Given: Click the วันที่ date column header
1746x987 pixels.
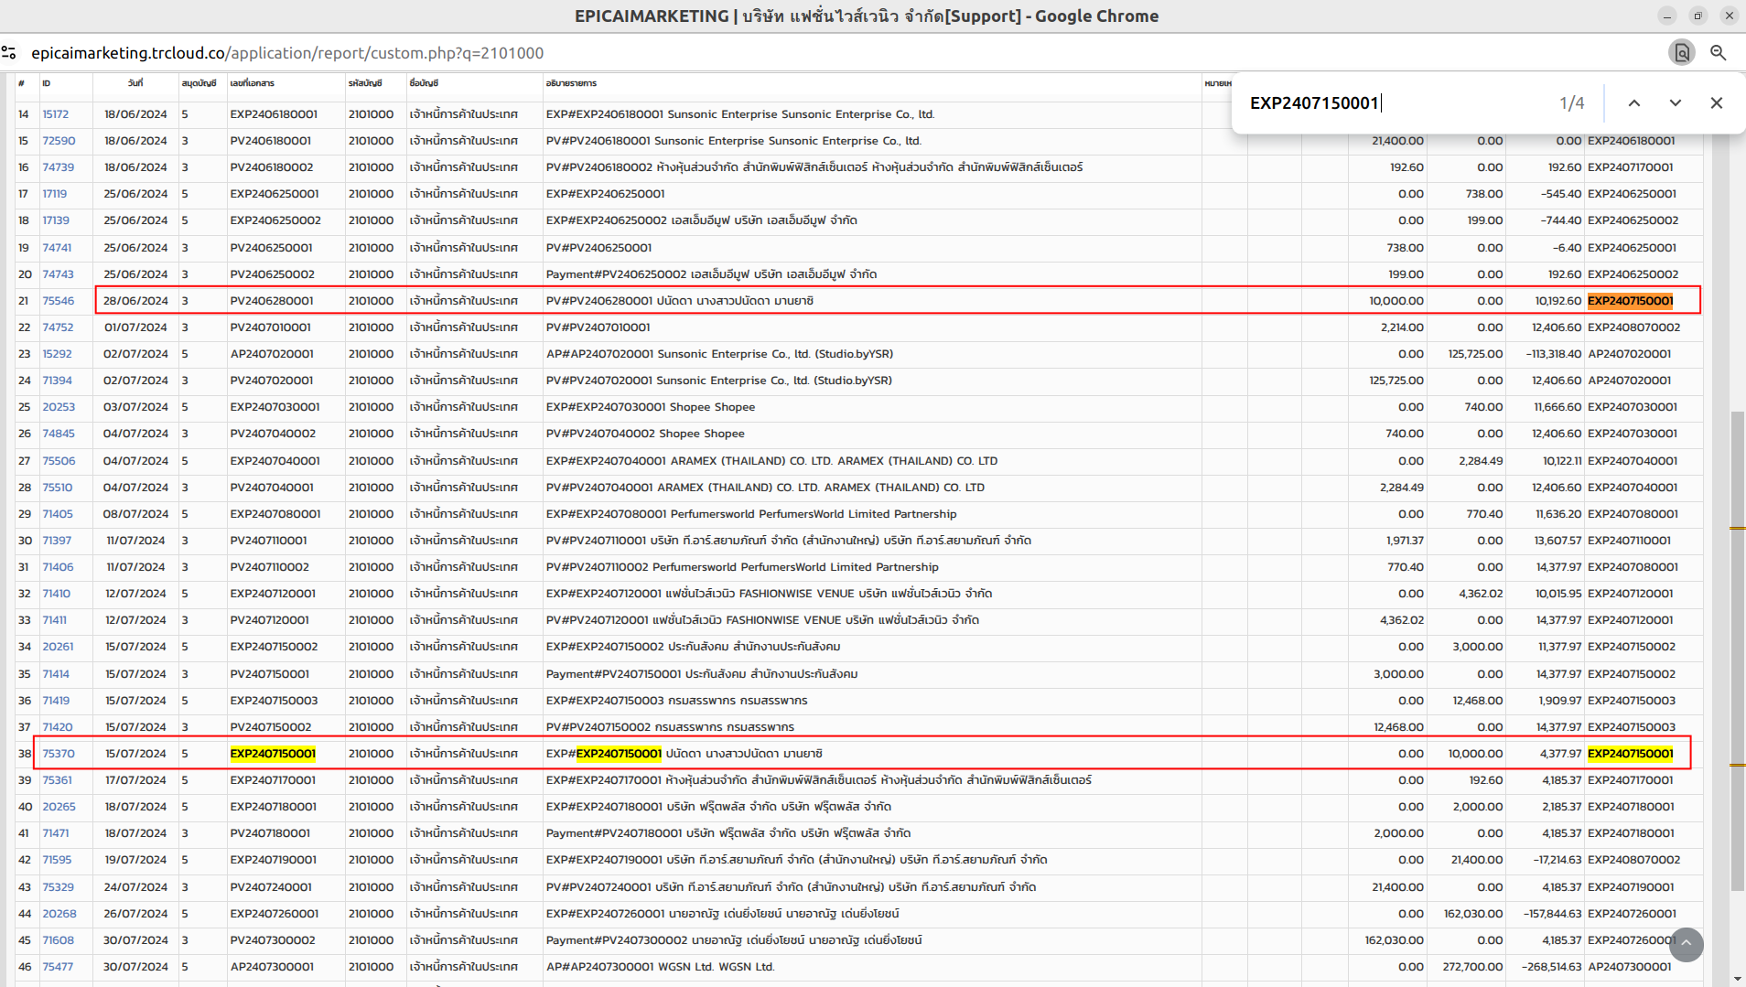Looking at the screenshot, I should click(x=135, y=83).
